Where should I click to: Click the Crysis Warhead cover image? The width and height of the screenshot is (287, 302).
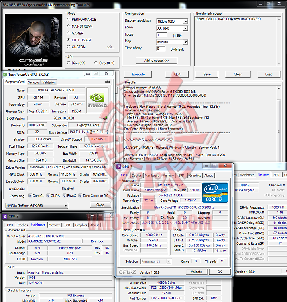click(x=33, y=40)
